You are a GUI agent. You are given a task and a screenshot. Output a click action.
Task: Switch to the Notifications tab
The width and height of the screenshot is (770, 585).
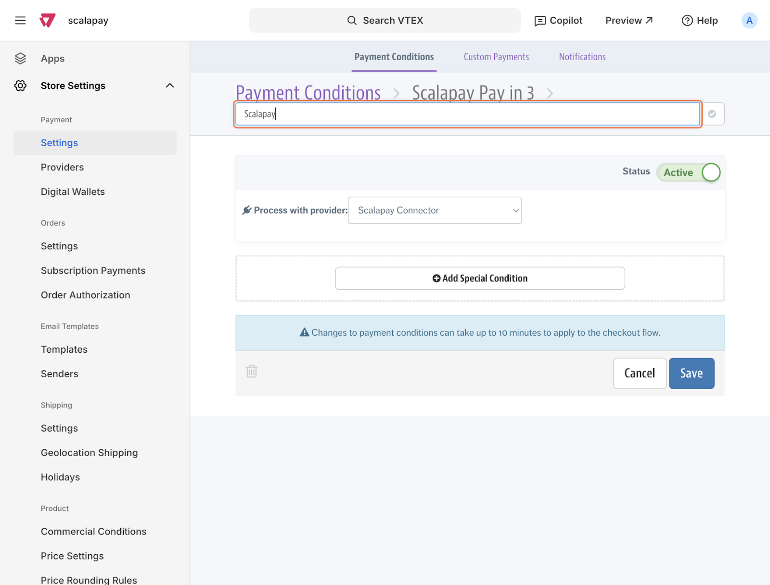point(582,57)
